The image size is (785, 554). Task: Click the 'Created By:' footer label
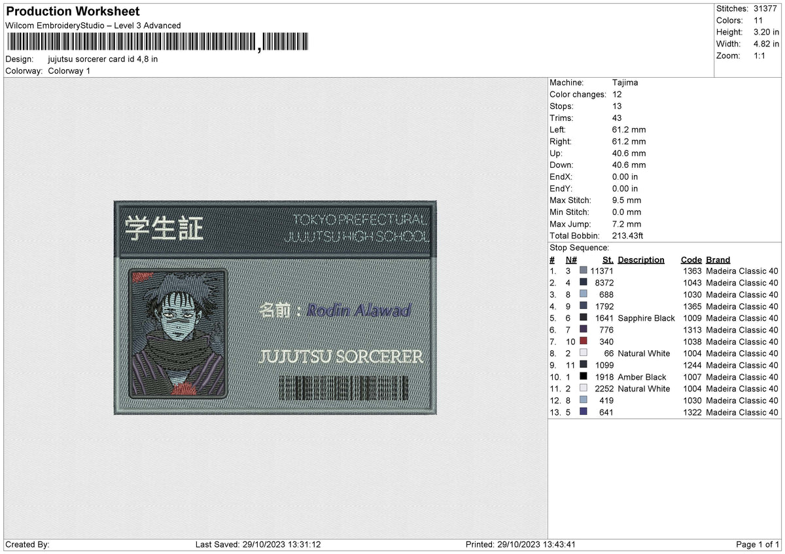(x=27, y=545)
